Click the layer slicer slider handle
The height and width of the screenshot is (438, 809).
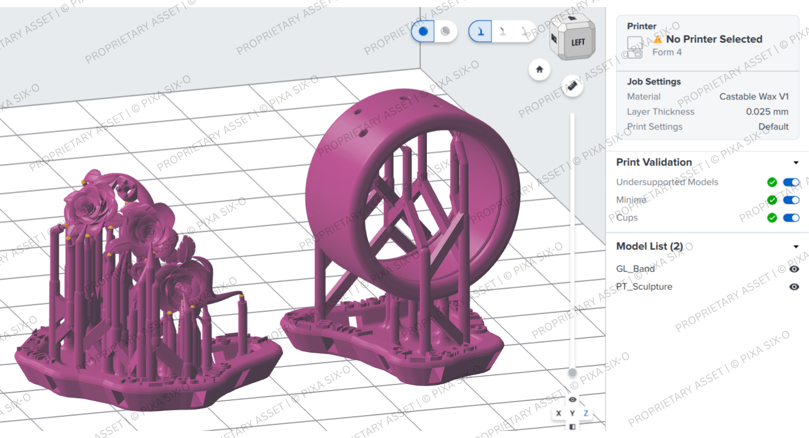point(572,372)
